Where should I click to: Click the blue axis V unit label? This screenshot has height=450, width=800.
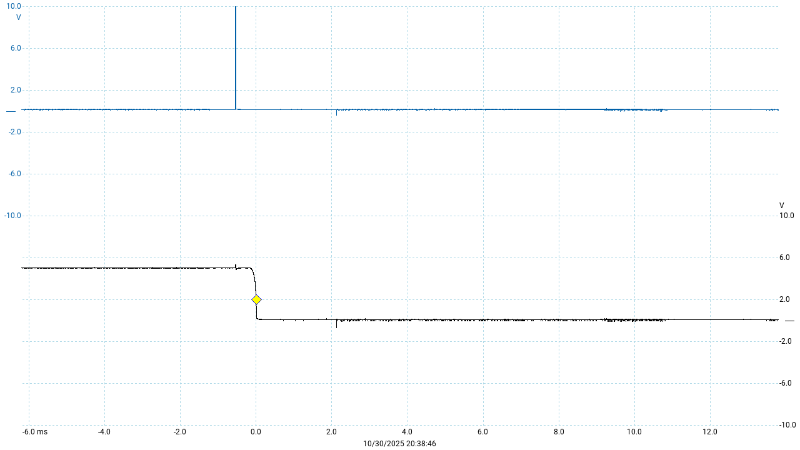[x=18, y=17]
